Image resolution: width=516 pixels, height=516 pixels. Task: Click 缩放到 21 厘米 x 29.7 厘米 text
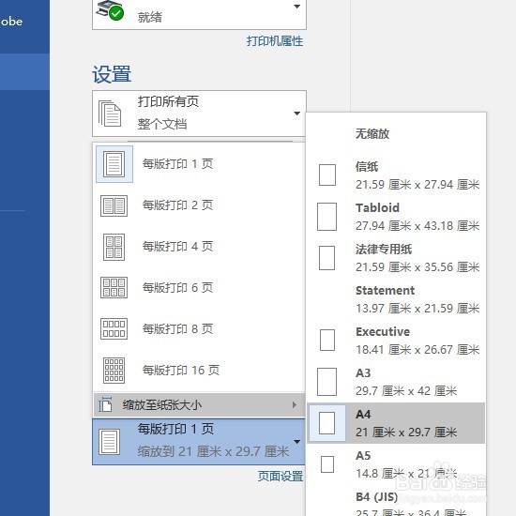pos(213,451)
